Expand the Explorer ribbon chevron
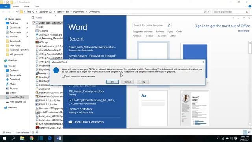This screenshot has width=252, height=142. click(x=246, y=6)
